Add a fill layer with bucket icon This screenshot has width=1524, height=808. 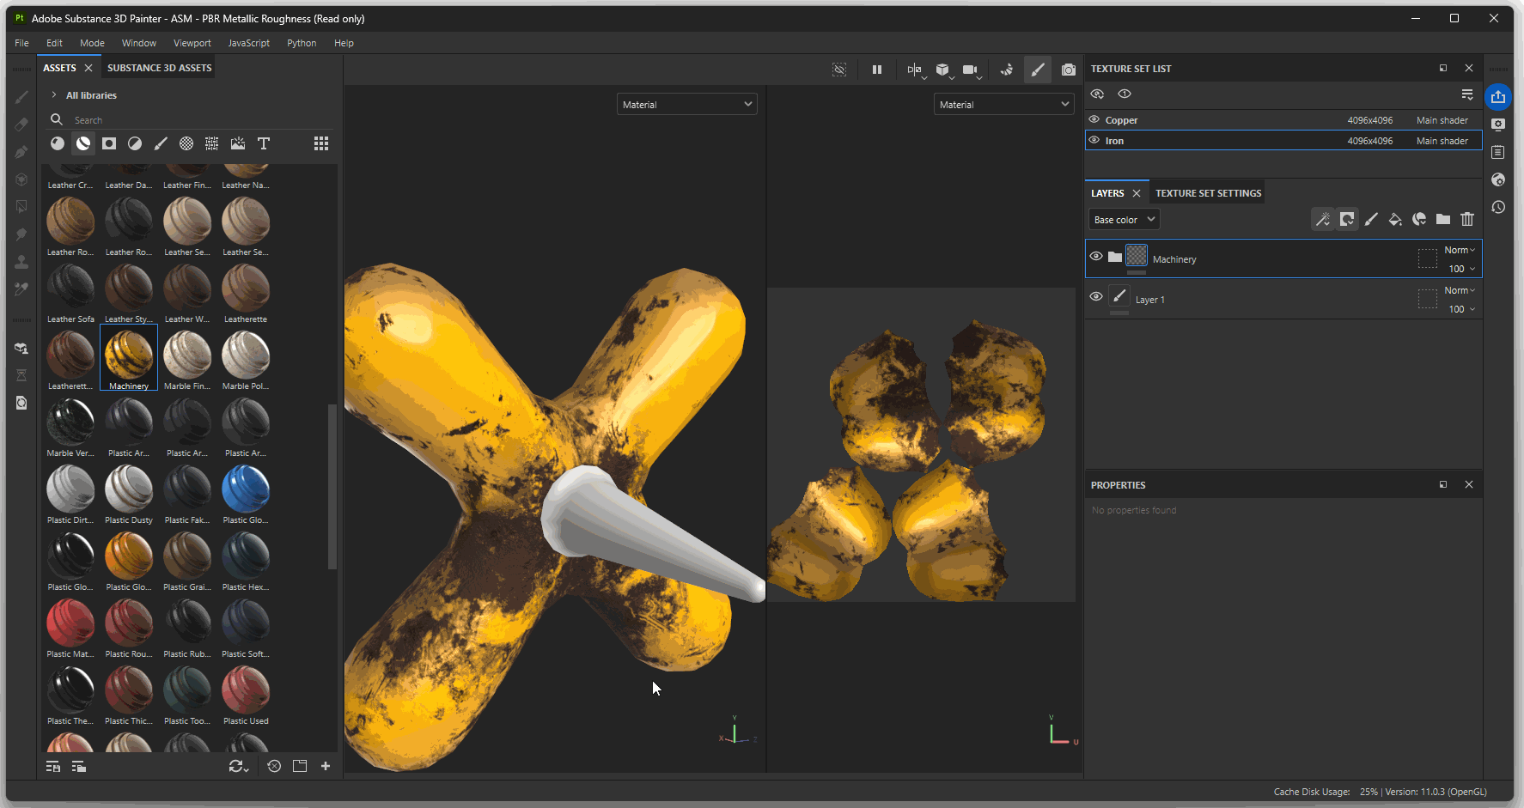coord(1395,220)
